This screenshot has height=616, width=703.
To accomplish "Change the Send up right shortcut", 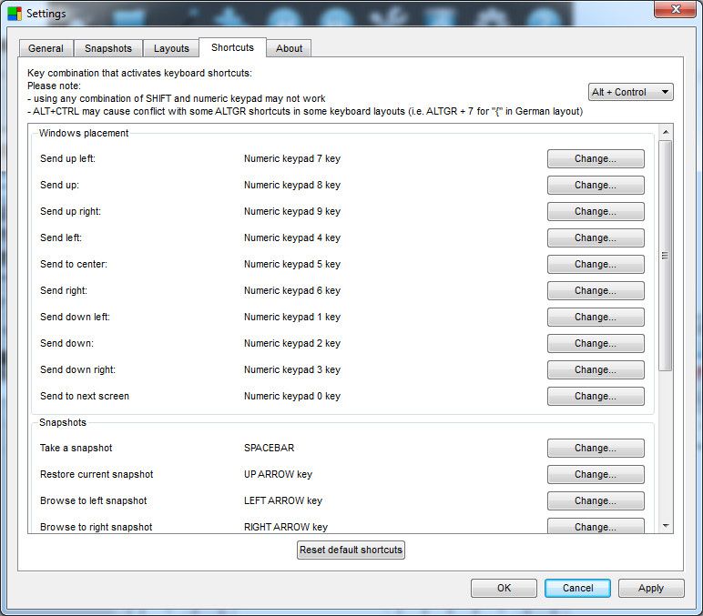I will click(596, 211).
